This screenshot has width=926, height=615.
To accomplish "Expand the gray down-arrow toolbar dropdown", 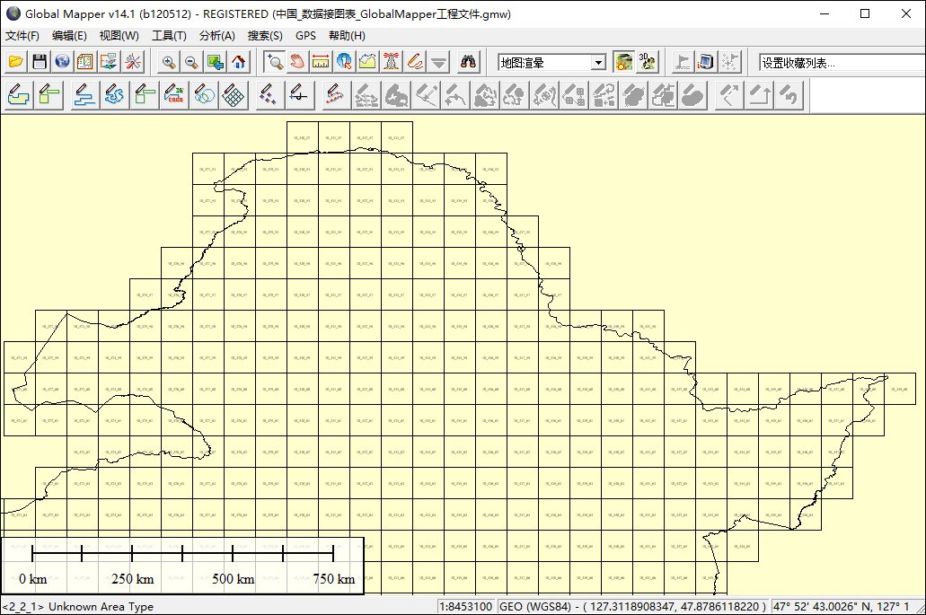I will click(x=438, y=62).
